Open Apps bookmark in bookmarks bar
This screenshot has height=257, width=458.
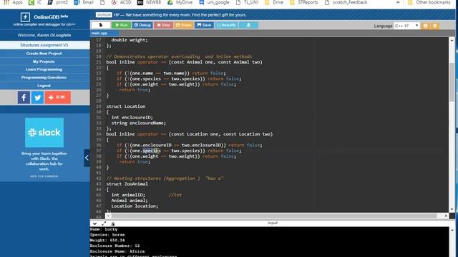tap(13, 2)
